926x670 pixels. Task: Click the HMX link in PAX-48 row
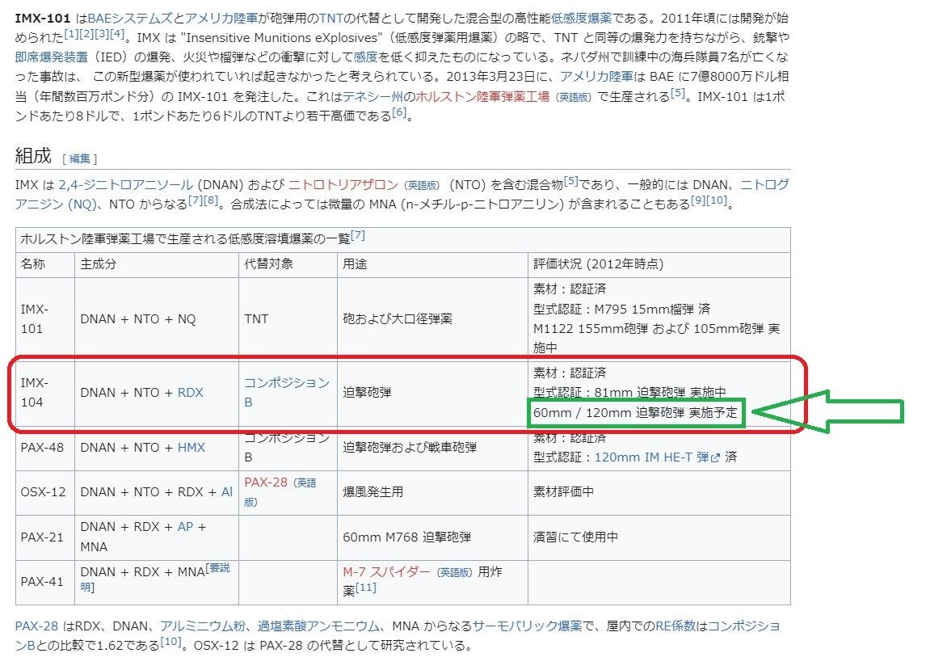pyautogui.click(x=192, y=447)
